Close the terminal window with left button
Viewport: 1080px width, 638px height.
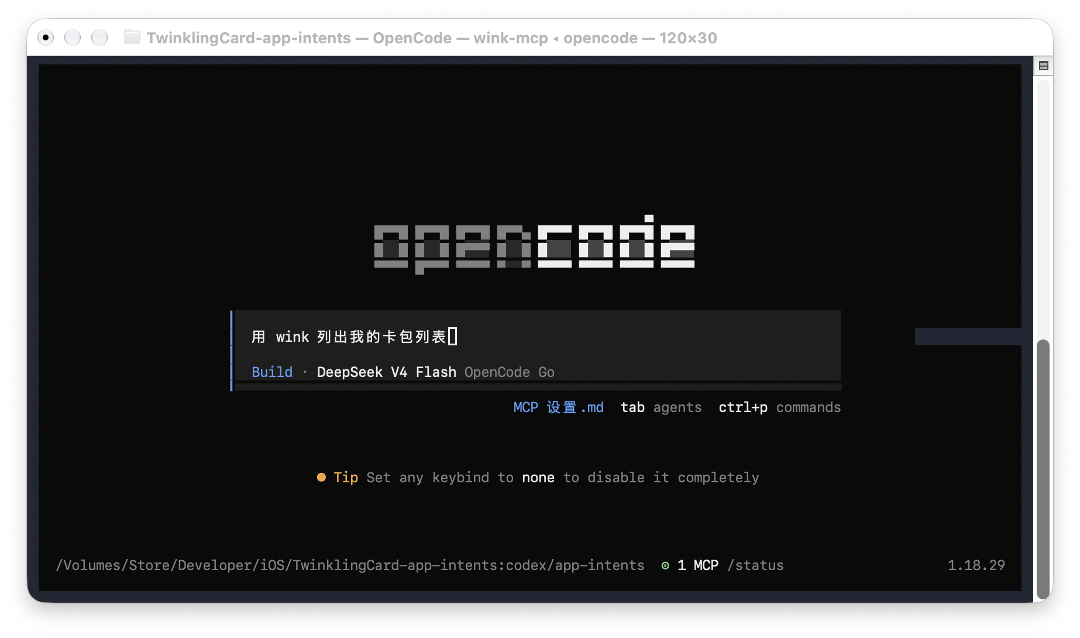coord(46,37)
